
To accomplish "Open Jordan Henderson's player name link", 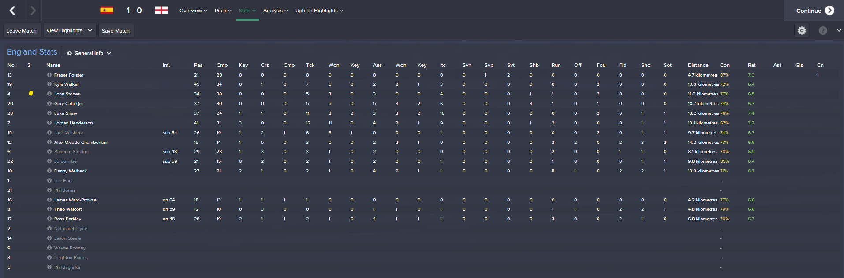I will click(x=73, y=123).
